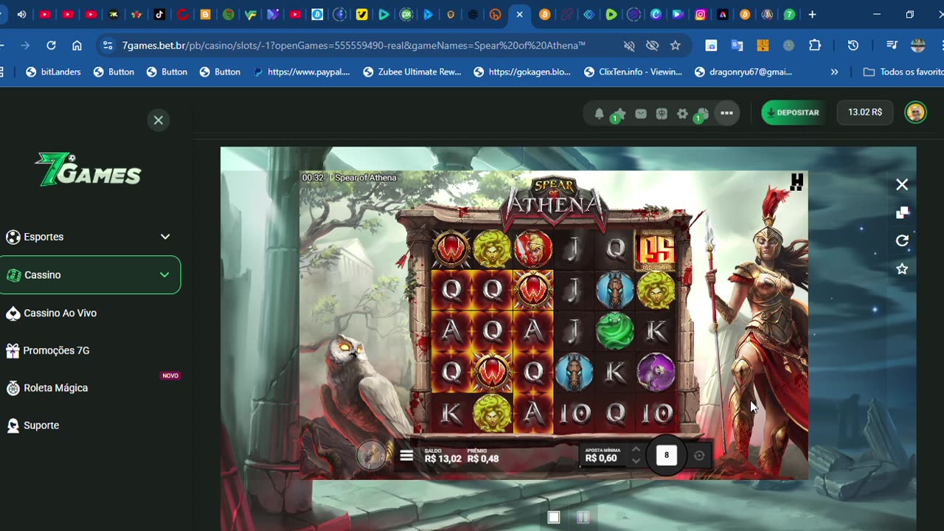This screenshot has height=531, width=944.
Task: Pop out the game with the overlapping windows icon
Action: click(902, 212)
